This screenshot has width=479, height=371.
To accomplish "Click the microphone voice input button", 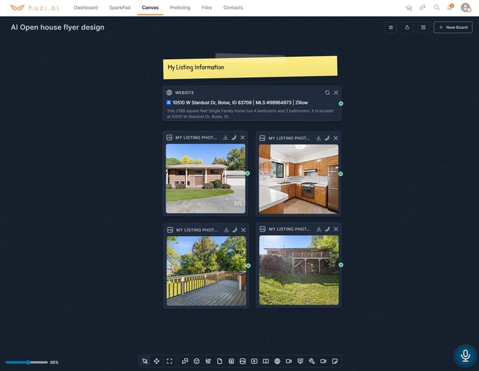I will click(465, 355).
